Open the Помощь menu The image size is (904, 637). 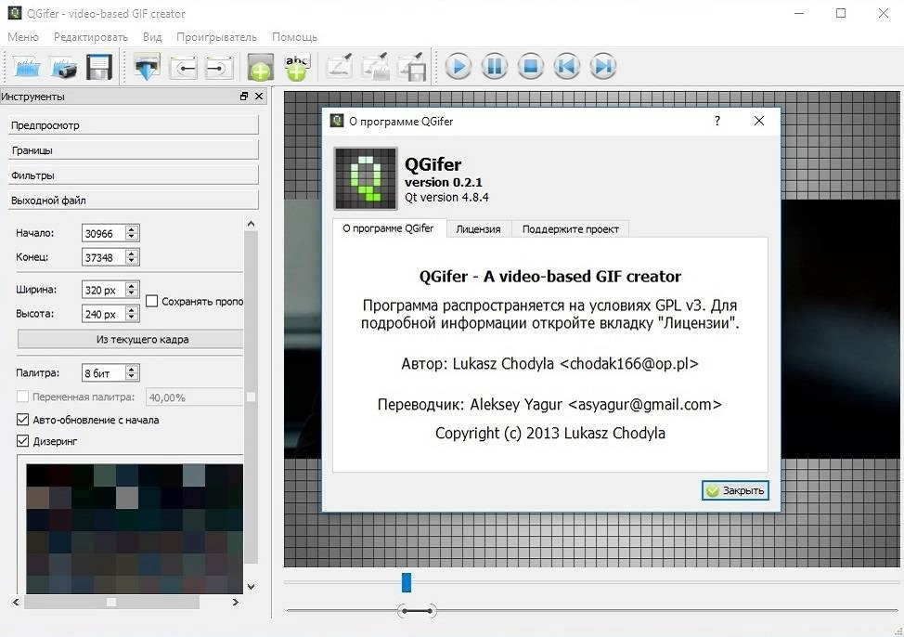[x=294, y=37]
